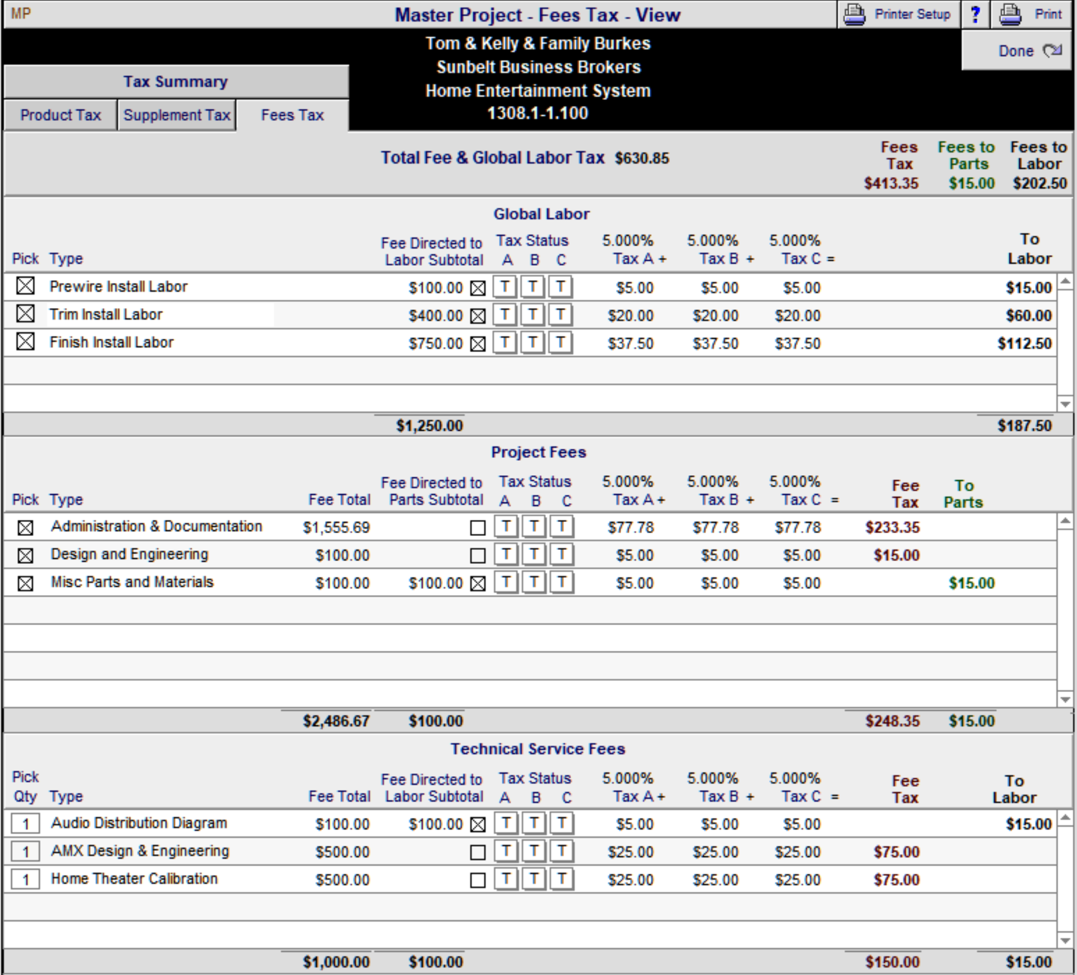Switch to the Supplement Tax tab
The width and height of the screenshot is (1077, 975).
point(177,115)
